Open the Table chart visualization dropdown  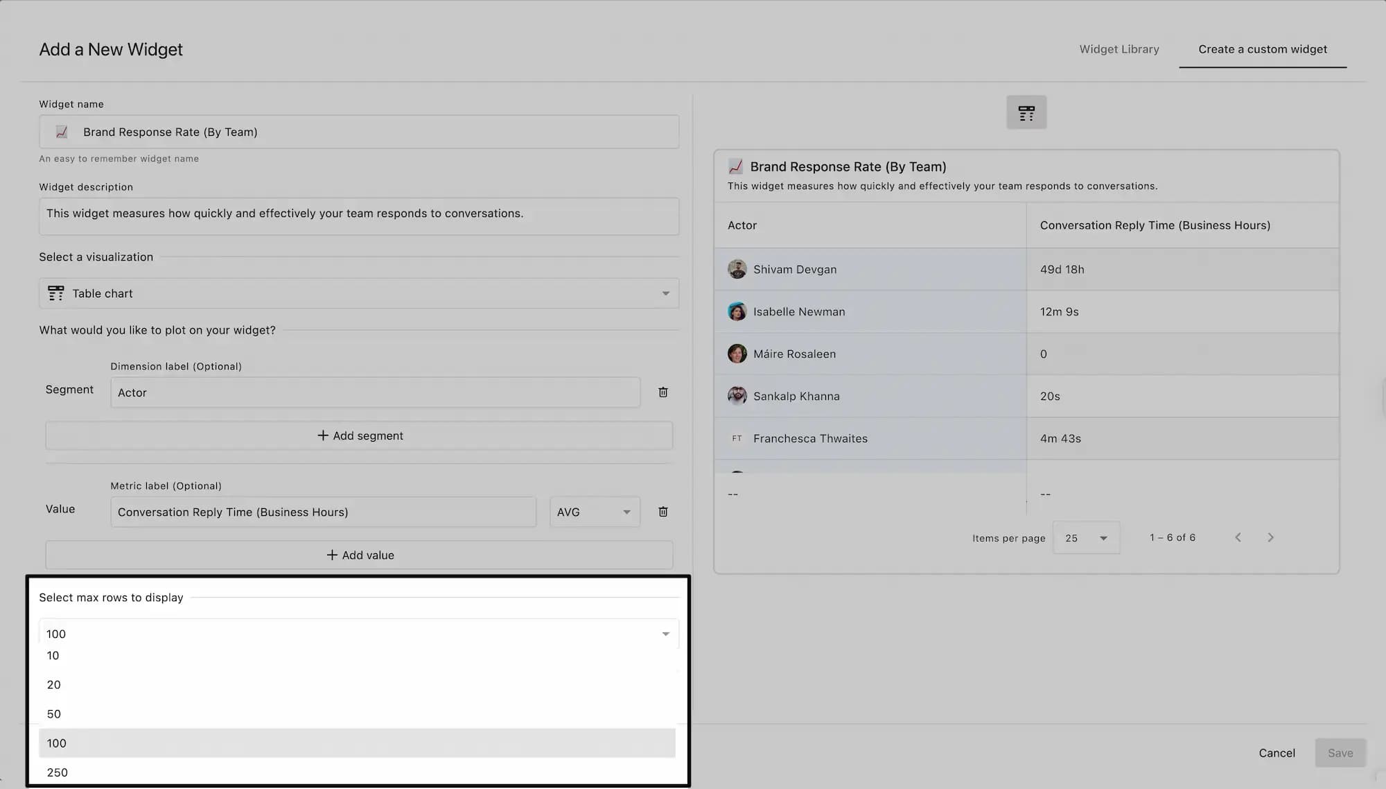(358, 293)
